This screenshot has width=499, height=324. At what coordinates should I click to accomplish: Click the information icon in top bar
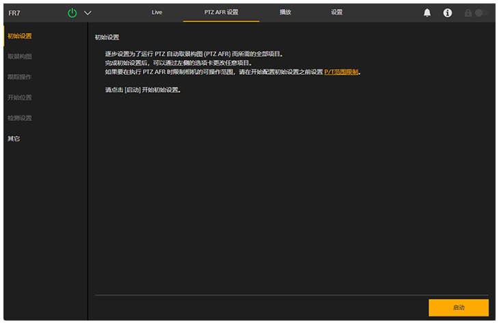448,12
